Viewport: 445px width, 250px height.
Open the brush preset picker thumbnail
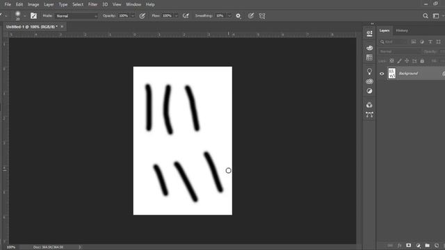(17, 15)
